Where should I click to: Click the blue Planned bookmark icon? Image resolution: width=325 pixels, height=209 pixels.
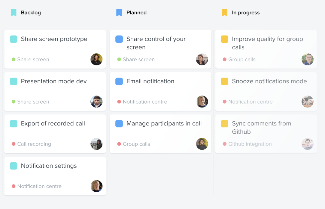pos(119,12)
